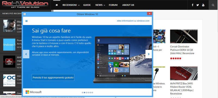Click Prenota il tuo aggiornamento gratuito button
Viewport: 218px width, 98px height.
point(53,78)
